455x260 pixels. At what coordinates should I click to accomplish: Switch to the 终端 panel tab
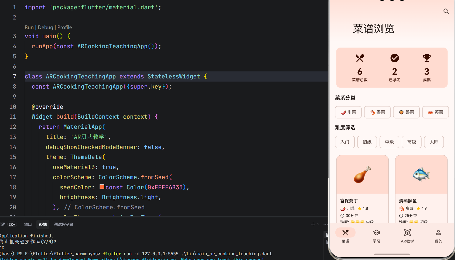(43, 224)
